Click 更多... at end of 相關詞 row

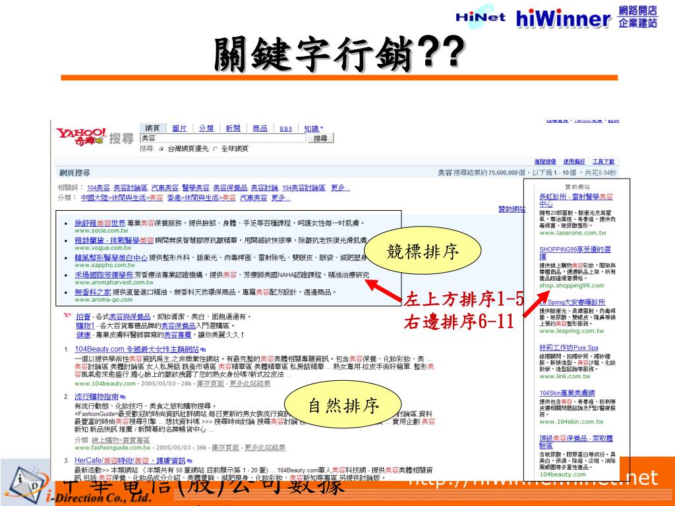click(x=341, y=188)
